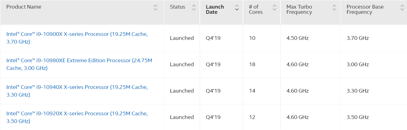Click sort arrows icon for Processor Base Frequency

pos(402,8)
